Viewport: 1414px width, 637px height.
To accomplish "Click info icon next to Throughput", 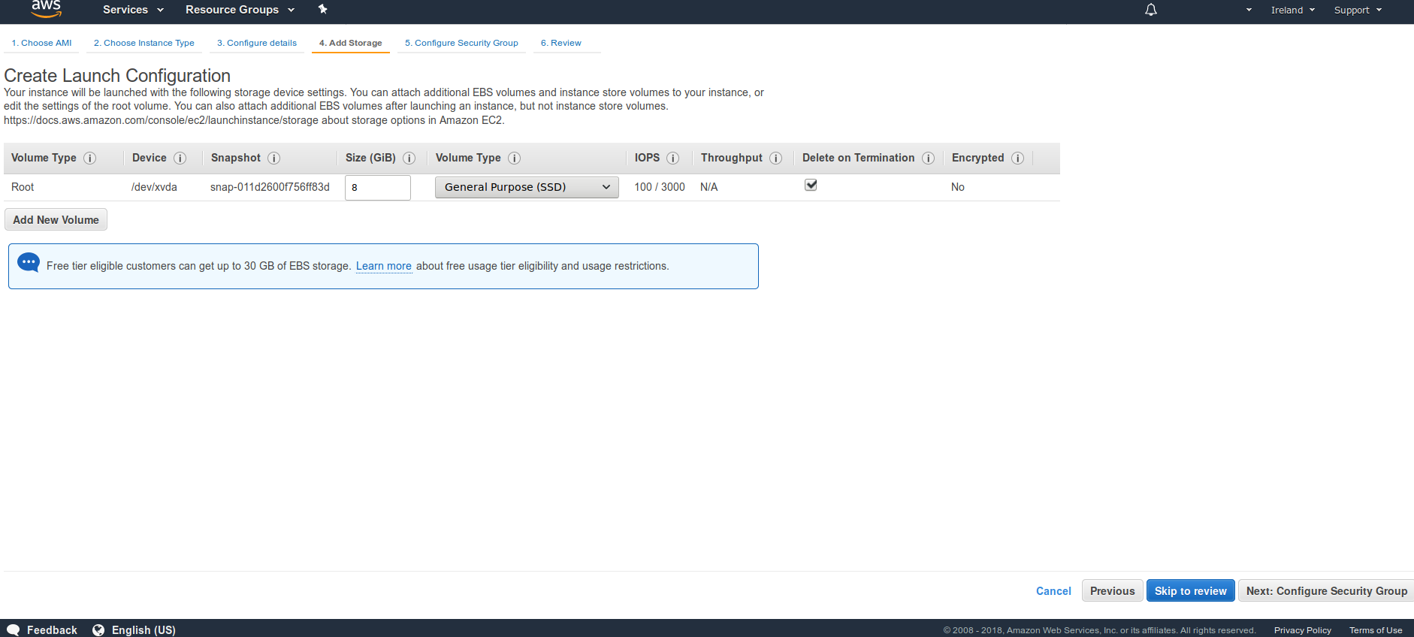I will (x=775, y=158).
